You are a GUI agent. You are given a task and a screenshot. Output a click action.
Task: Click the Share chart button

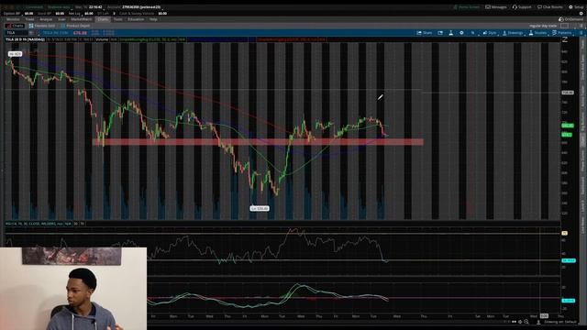click(x=425, y=33)
